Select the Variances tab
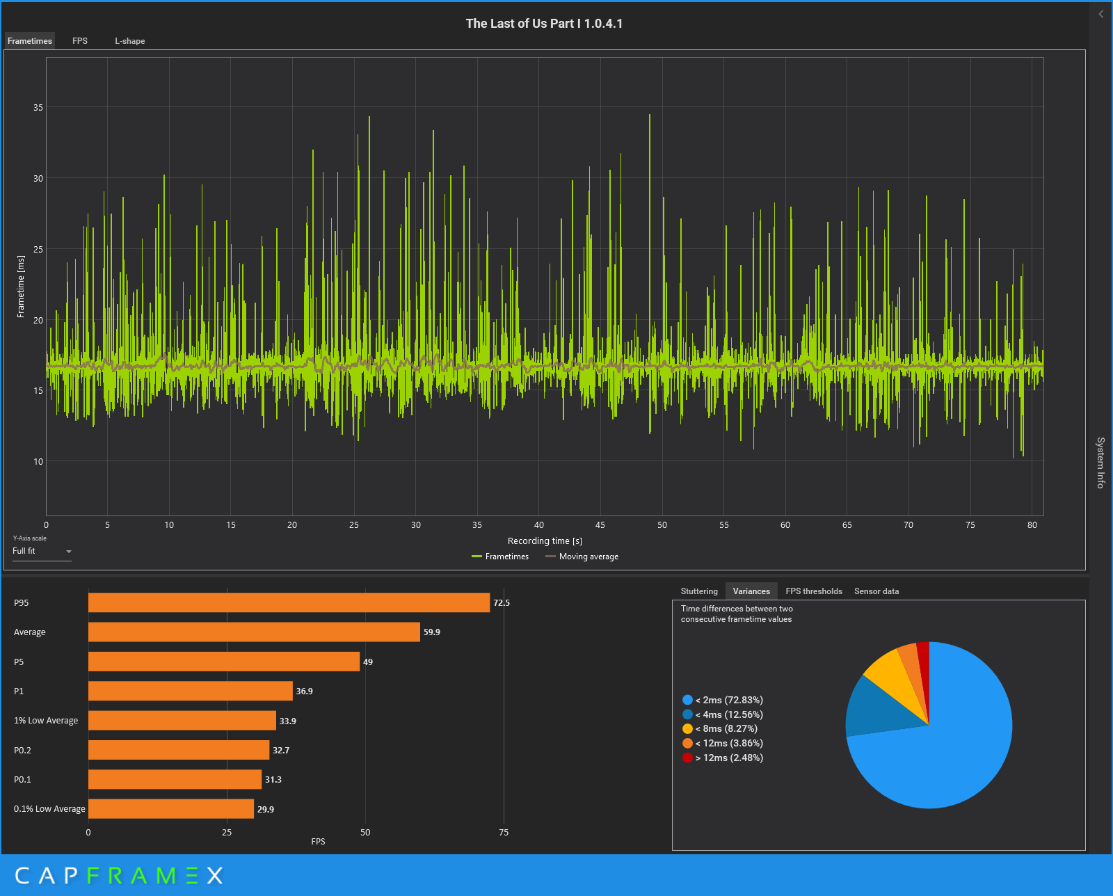 751,591
